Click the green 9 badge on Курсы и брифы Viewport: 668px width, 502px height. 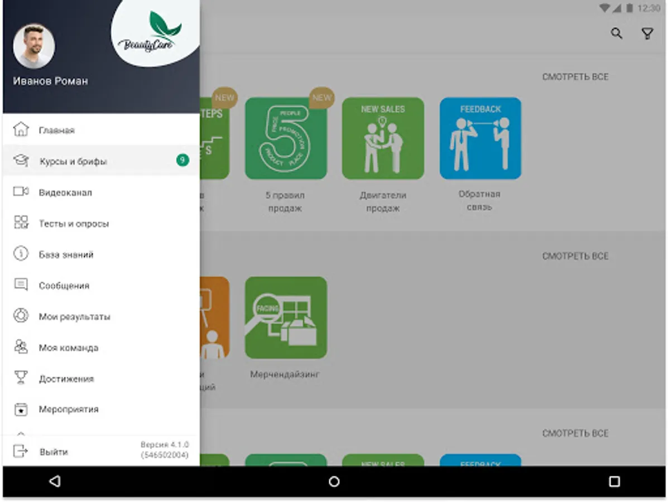tap(182, 160)
